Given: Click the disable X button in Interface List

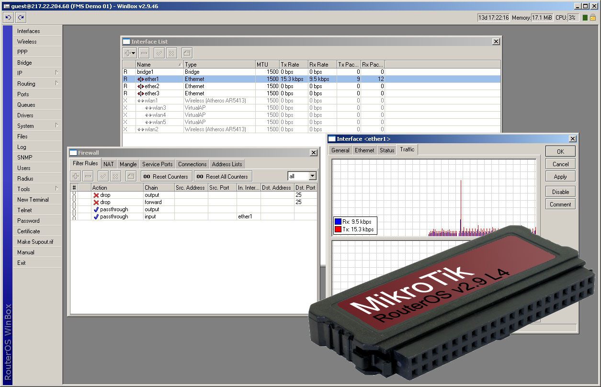Looking at the screenshot, I should coord(171,53).
